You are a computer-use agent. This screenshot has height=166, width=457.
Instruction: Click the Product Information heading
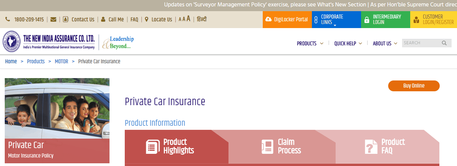(155, 123)
